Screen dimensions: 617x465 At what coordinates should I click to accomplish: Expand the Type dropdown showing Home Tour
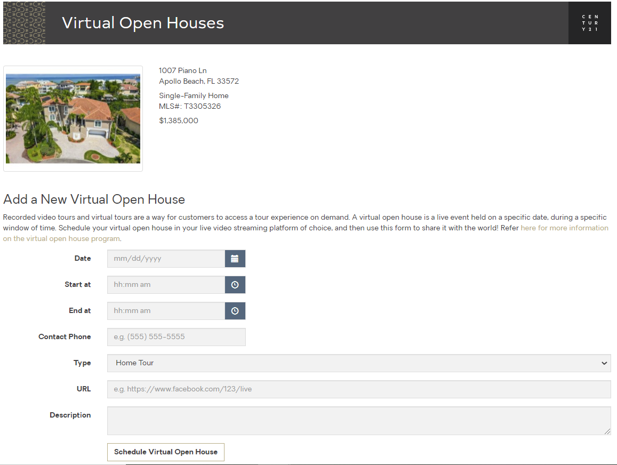(x=359, y=363)
